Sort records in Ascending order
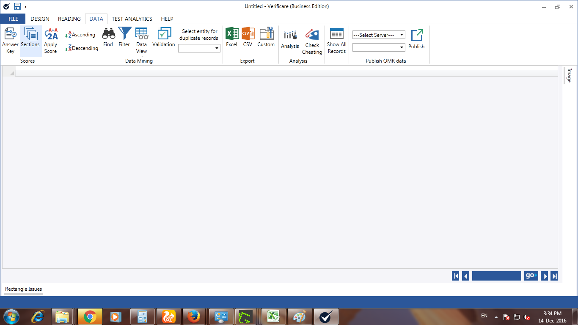The width and height of the screenshot is (578, 325). (80, 35)
